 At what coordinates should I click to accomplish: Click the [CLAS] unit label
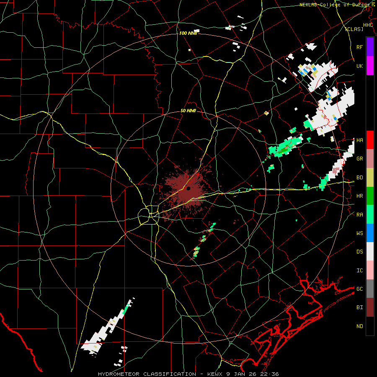tap(354, 29)
